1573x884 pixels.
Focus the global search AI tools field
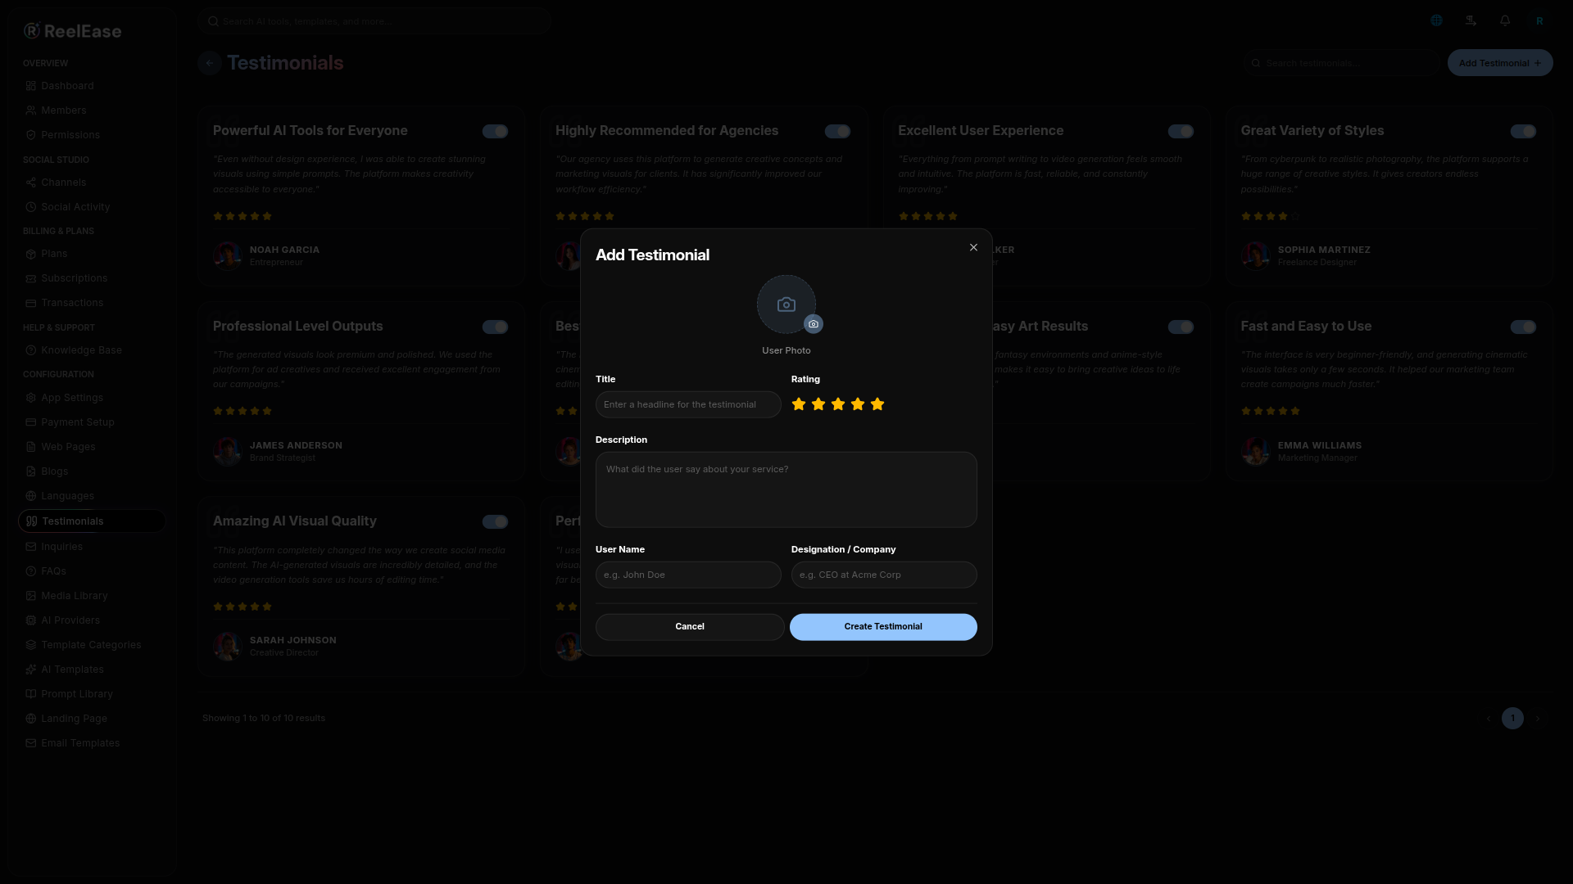coord(374,21)
